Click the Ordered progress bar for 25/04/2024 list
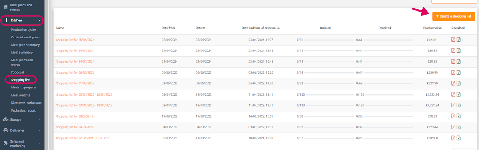Viewport: 479px width, 150px height. pyautogui.click(x=329, y=40)
